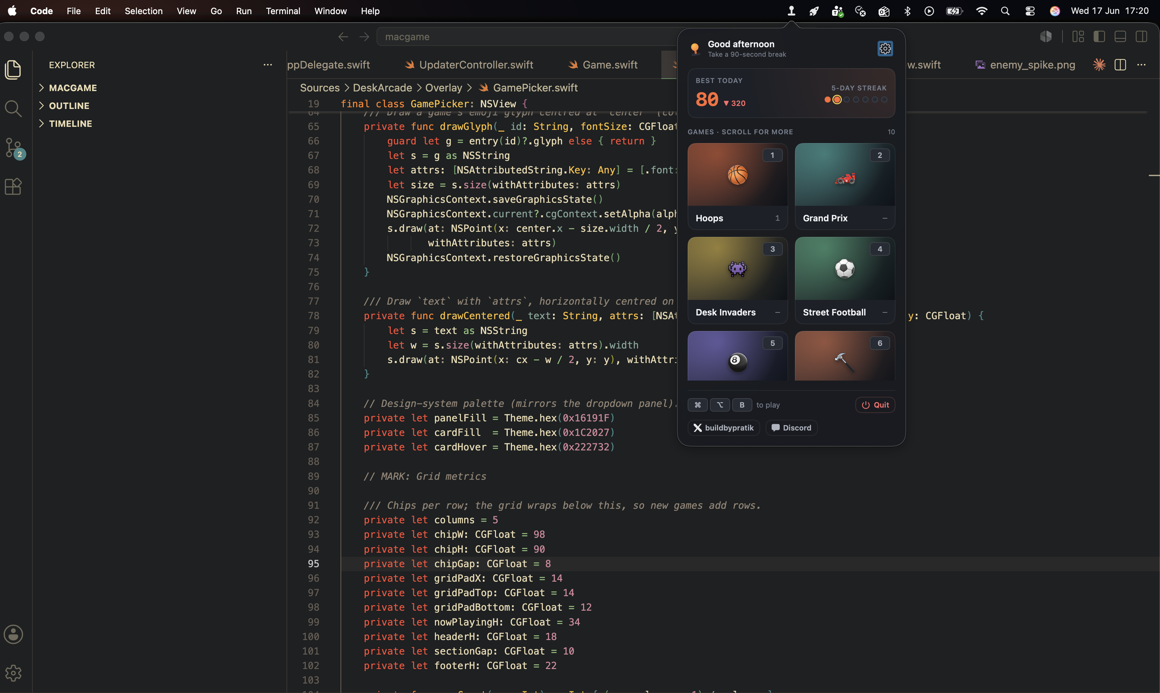Screen dimensions: 1160x693
Task: Open the Search view in activity bar
Action: pos(13,108)
